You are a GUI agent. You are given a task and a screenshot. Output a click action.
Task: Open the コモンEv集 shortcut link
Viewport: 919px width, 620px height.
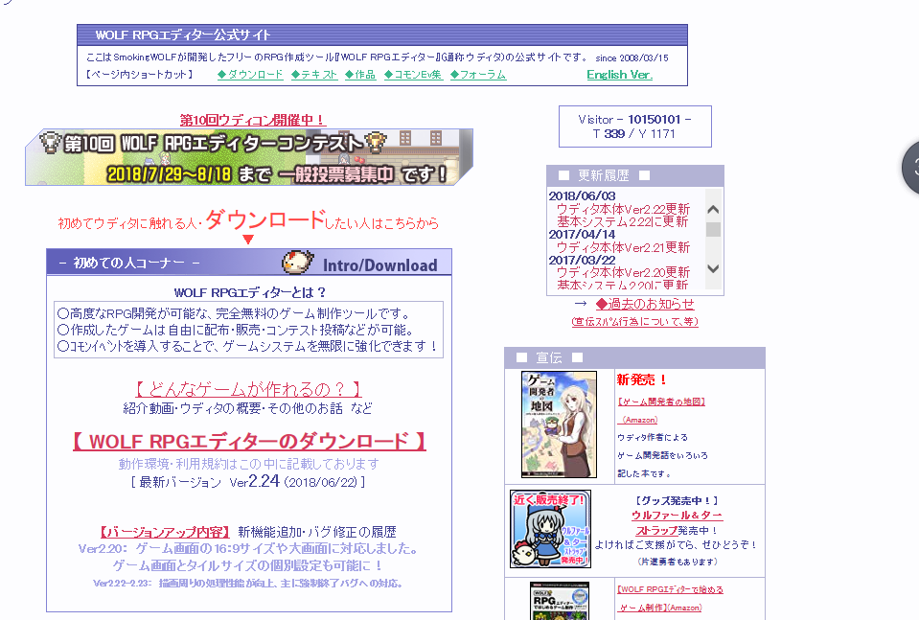point(413,75)
